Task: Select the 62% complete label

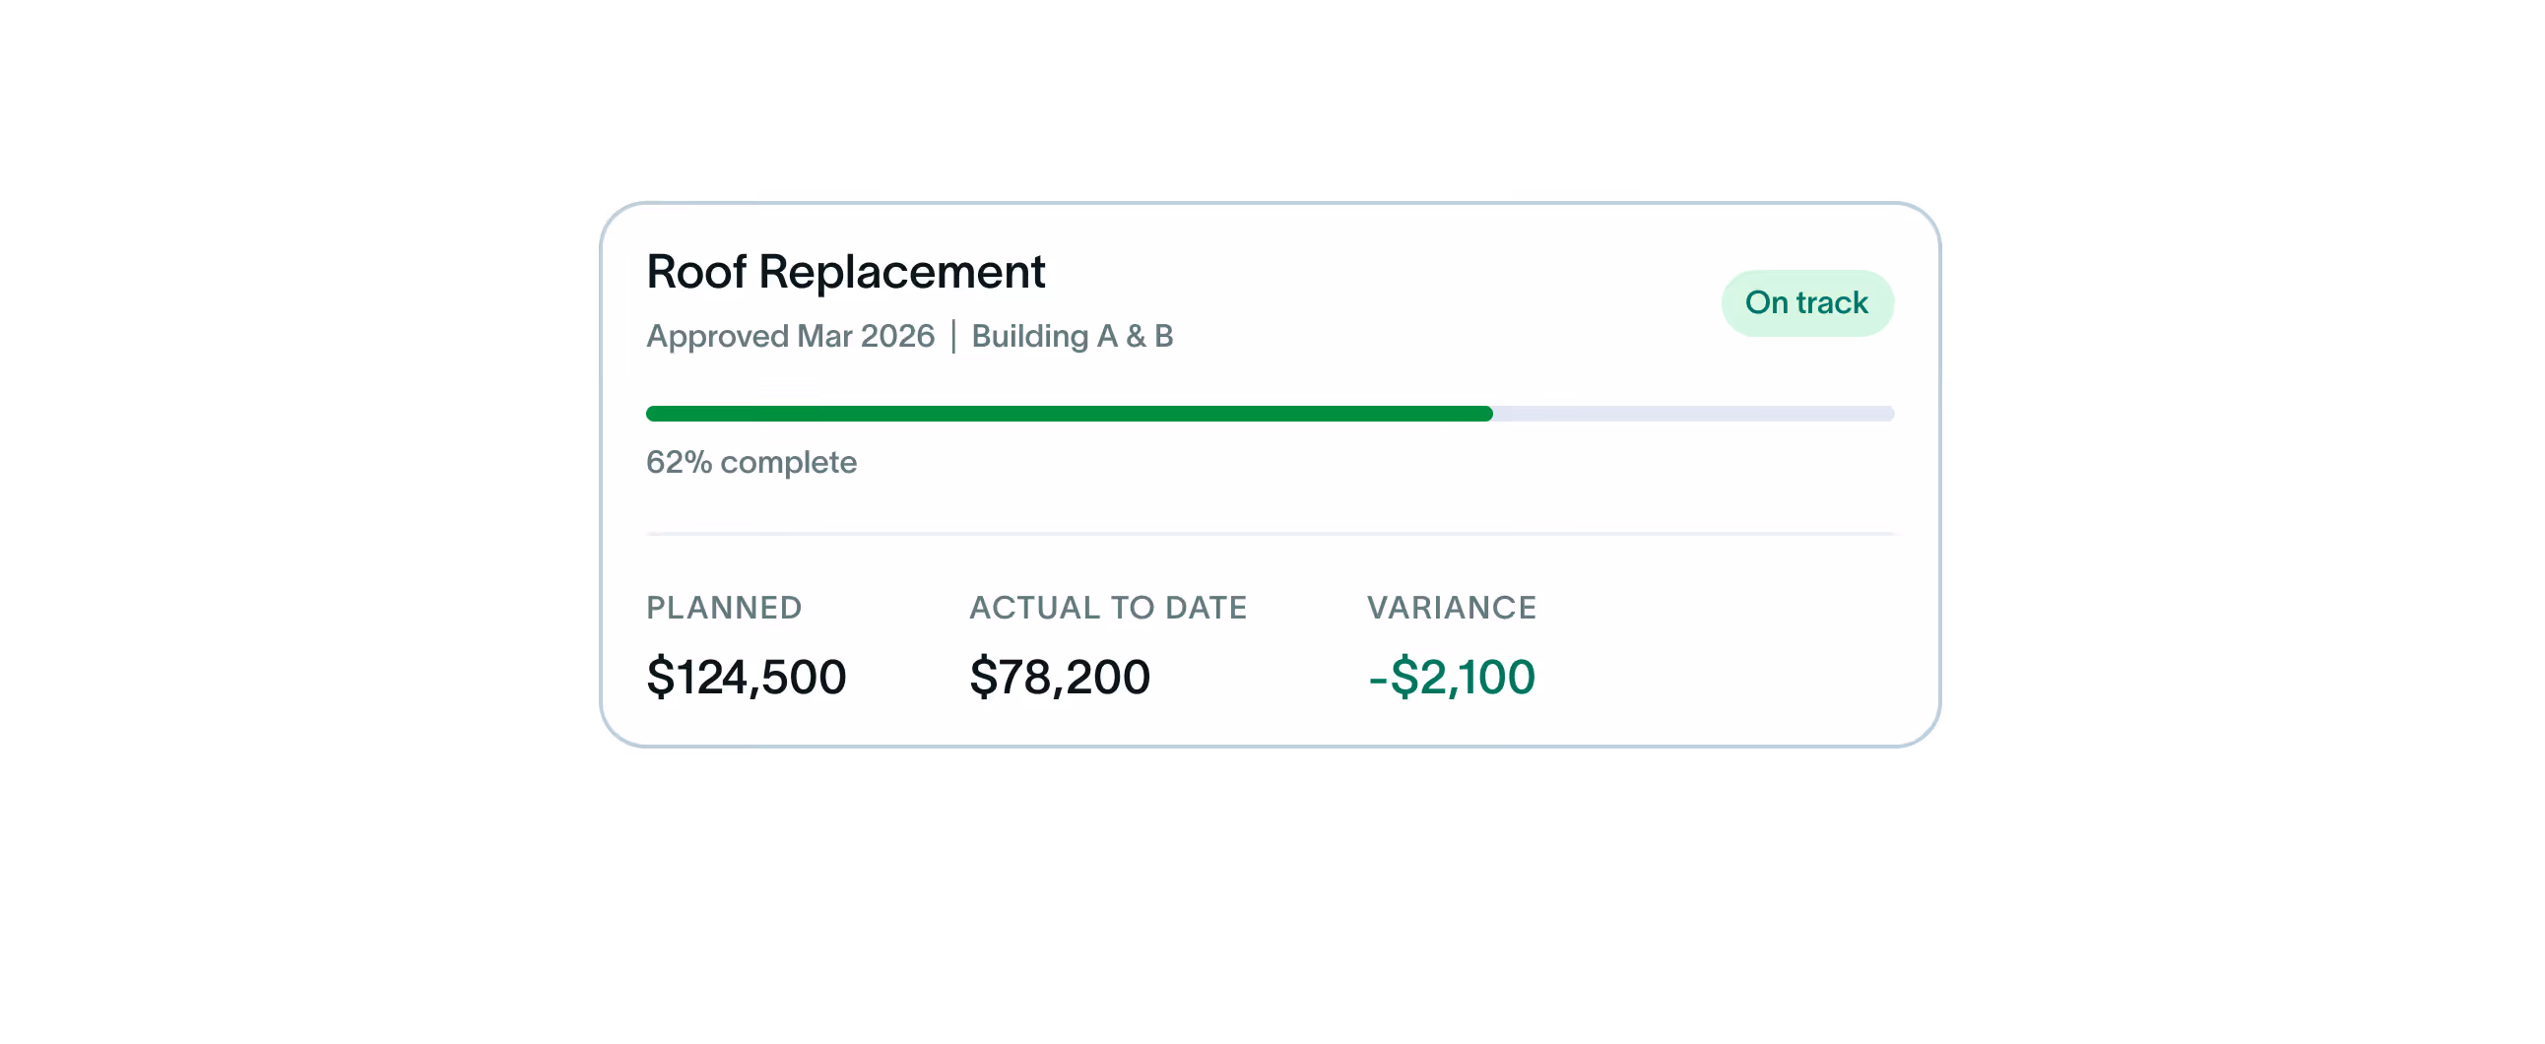Action: (x=750, y=462)
